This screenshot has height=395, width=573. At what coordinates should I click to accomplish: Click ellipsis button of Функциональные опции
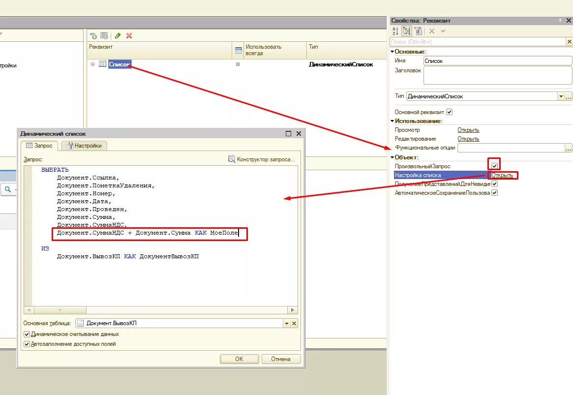(x=568, y=148)
